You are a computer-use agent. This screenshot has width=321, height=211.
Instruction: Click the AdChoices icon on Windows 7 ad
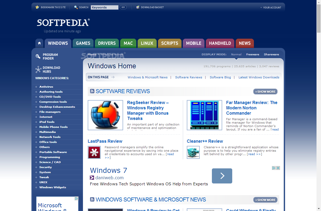point(274,168)
